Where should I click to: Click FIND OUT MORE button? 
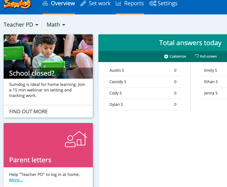[x=28, y=111]
